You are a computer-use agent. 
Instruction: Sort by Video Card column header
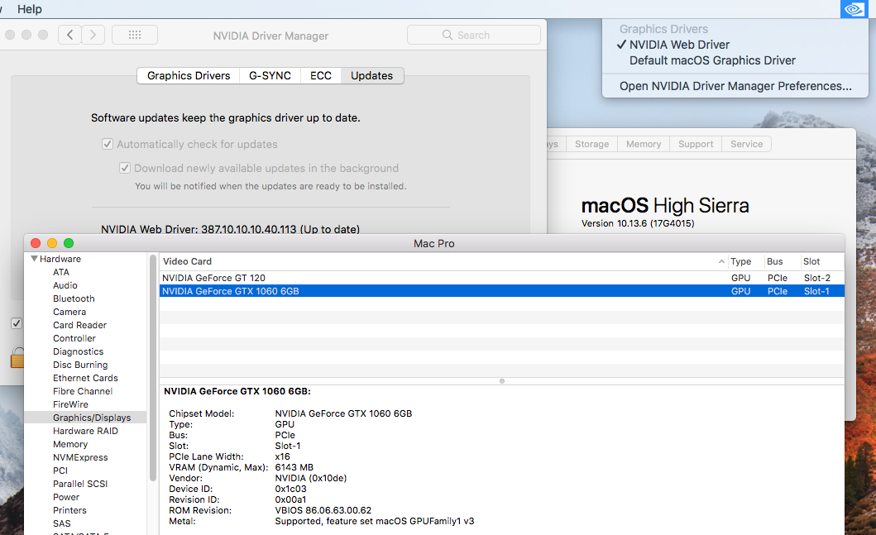point(443,261)
